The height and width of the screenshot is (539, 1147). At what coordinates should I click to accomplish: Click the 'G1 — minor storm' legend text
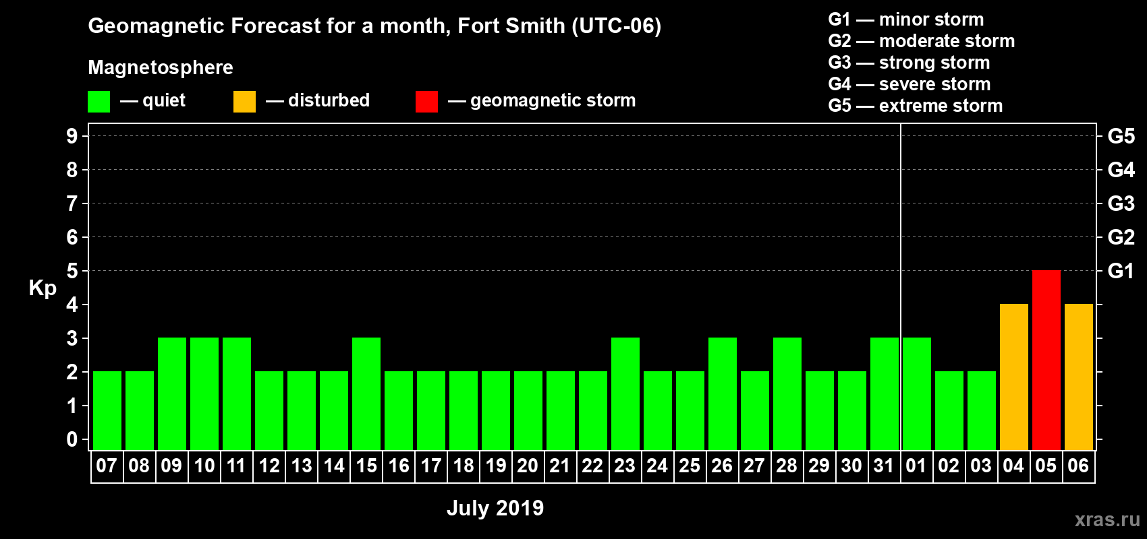point(906,20)
